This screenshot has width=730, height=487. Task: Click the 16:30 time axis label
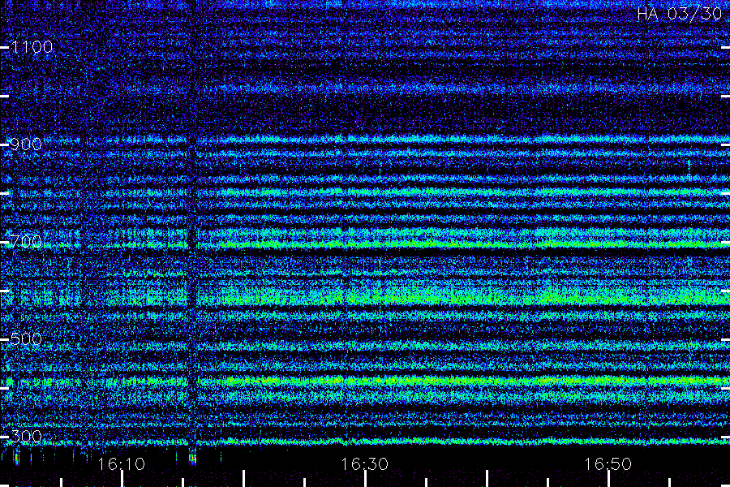364,464
